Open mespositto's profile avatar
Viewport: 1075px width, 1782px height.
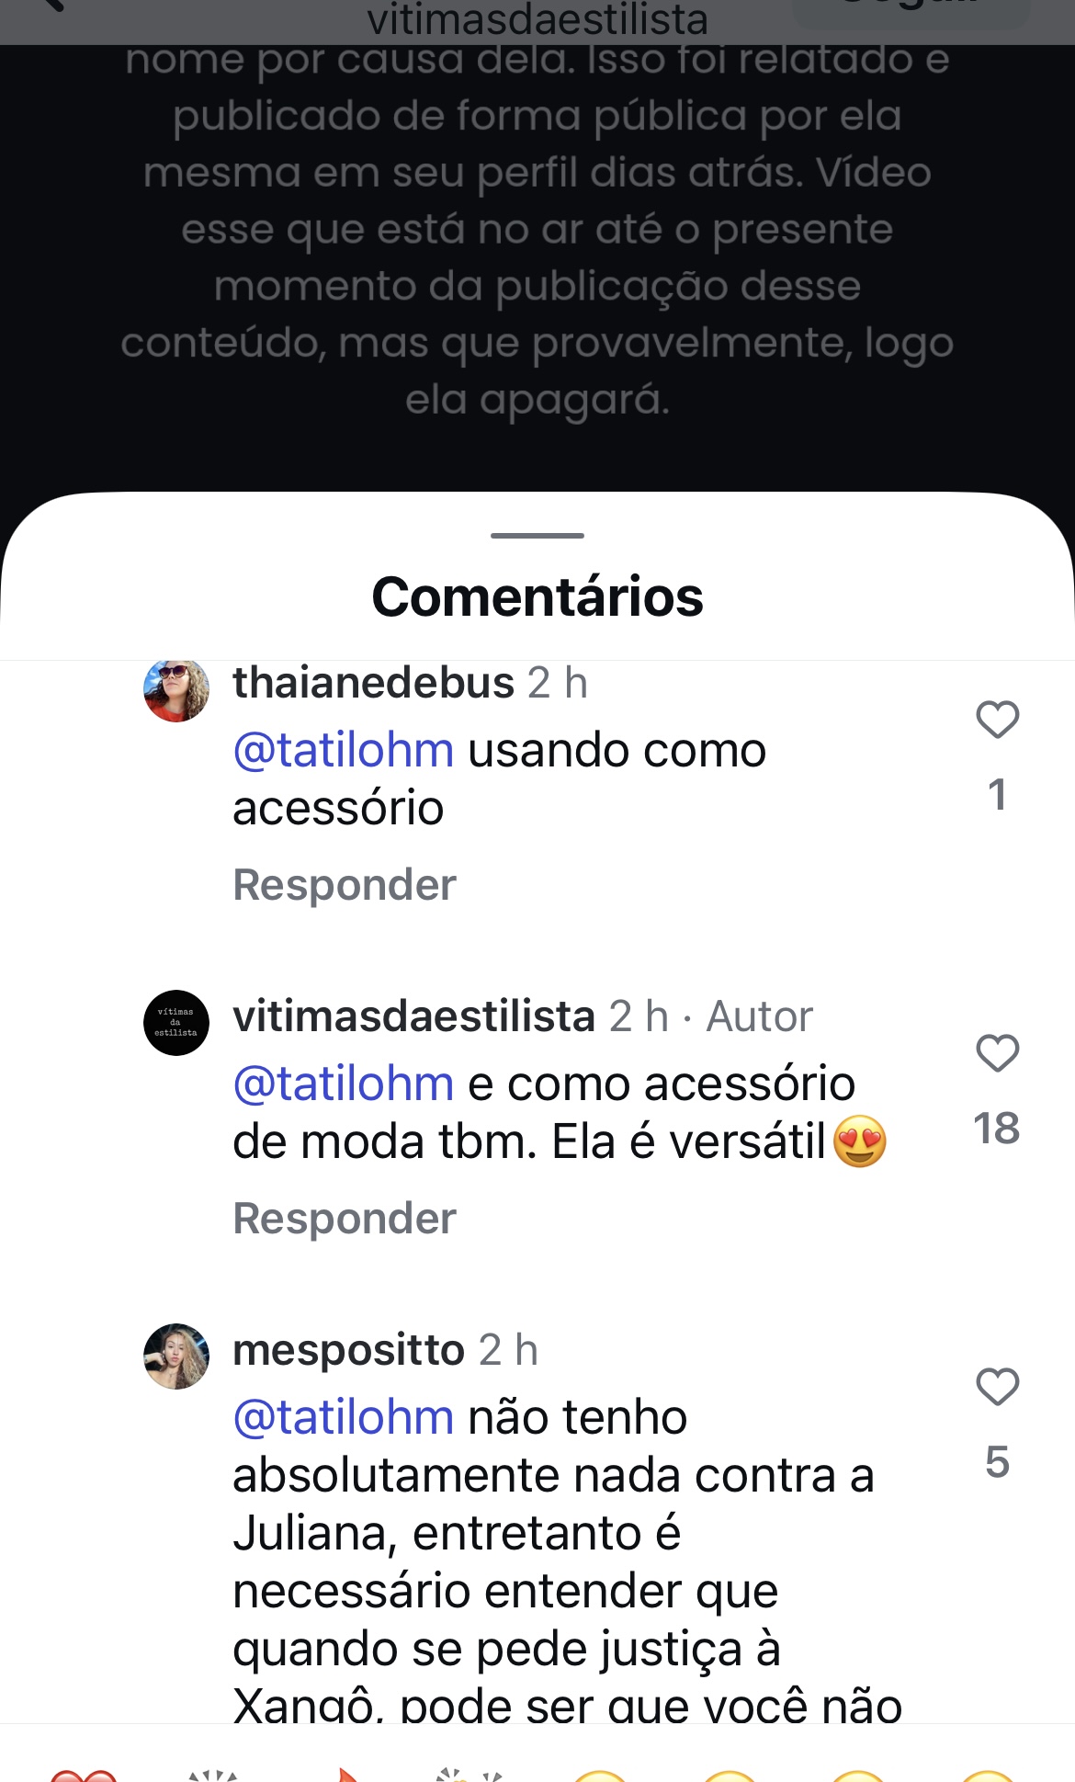pyautogui.click(x=176, y=1356)
